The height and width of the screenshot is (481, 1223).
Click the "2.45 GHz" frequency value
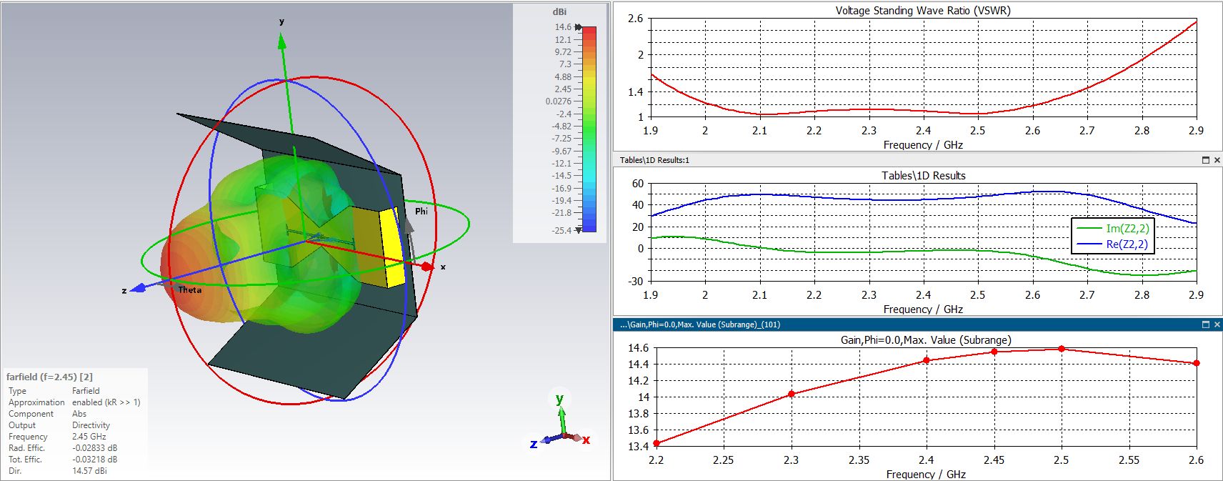(89, 437)
